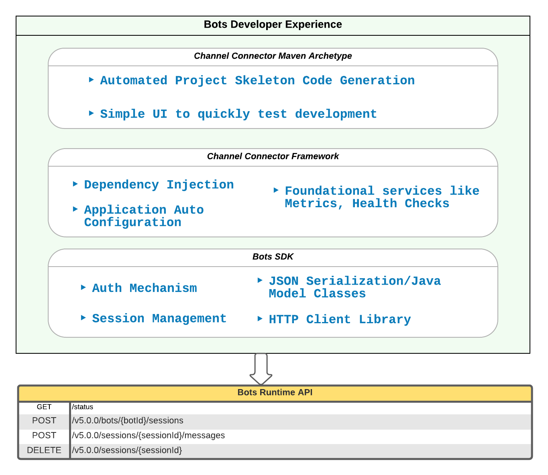Click the Bots Developer Experience title bar
The width and height of the screenshot is (548, 475).
click(273, 24)
